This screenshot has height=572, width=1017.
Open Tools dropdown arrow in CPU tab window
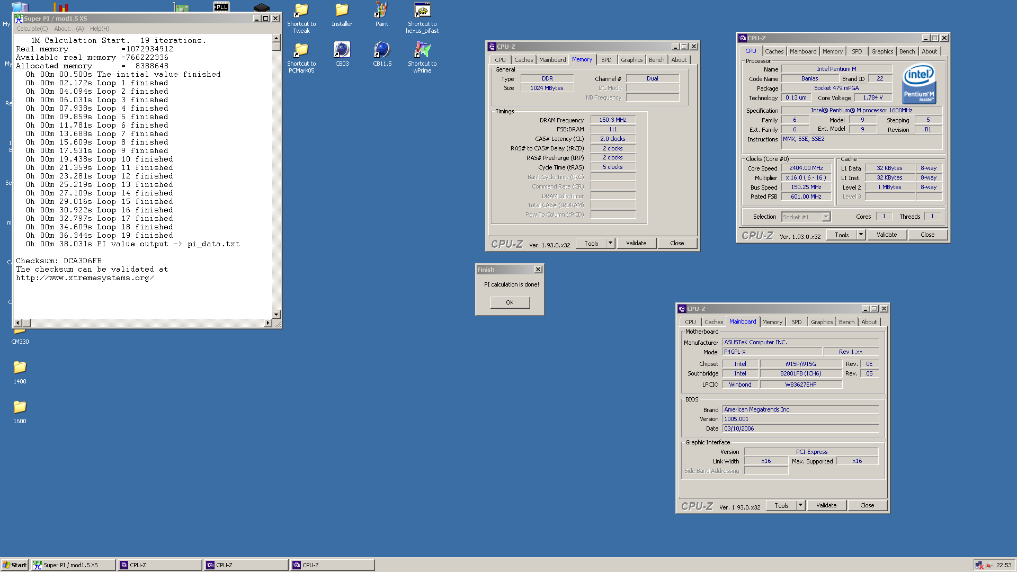(x=861, y=235)
